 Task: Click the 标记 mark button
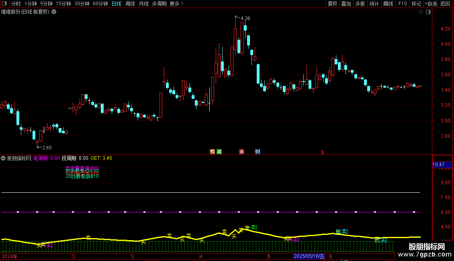[x=416, y=4]
